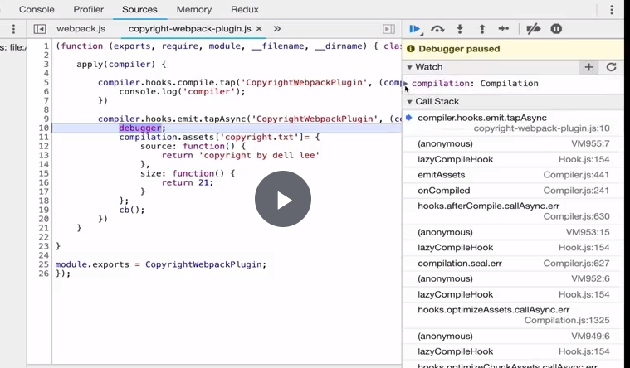Refresh the watch expressions
Image resolution: width=630 pixels, height=368 pixels.
(x=612, y=67)
